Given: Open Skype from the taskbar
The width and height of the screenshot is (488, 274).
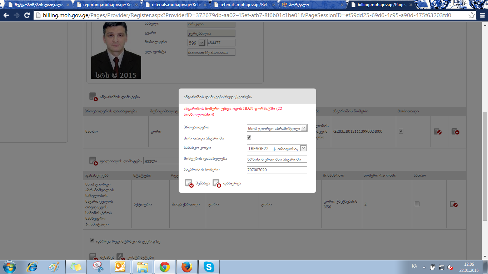Looking at the screenshot, I should [209, 267].
